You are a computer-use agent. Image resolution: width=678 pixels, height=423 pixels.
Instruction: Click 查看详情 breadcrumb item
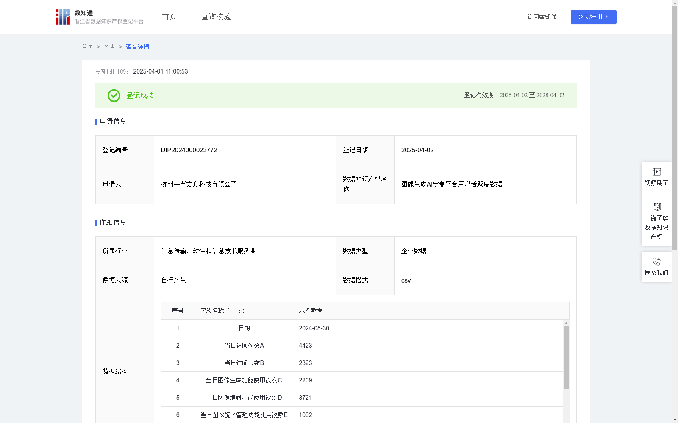pyautogui.click(x=137, y=47)
